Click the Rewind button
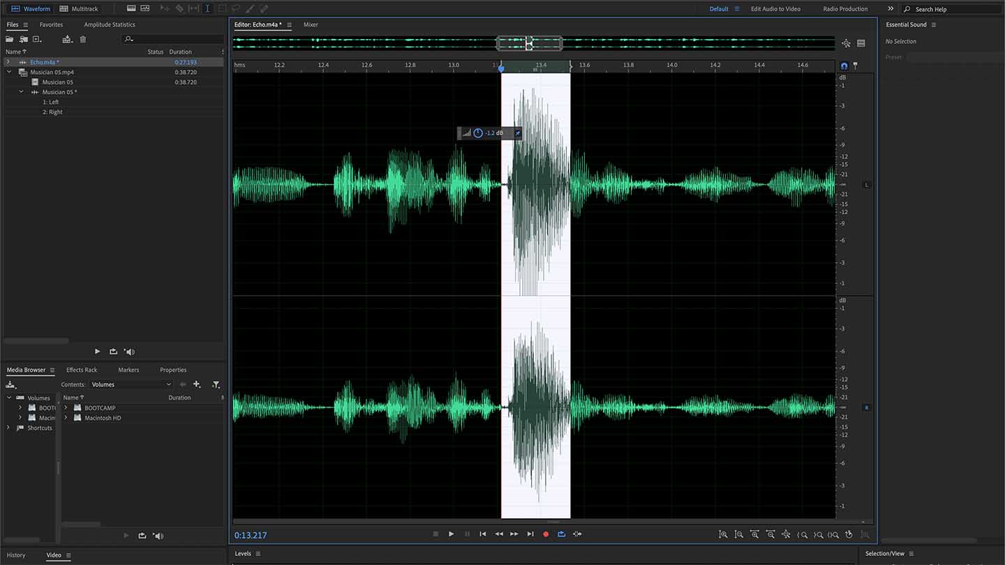The image size is (1005, 565). pyautogui.click(x=499, y=534)
